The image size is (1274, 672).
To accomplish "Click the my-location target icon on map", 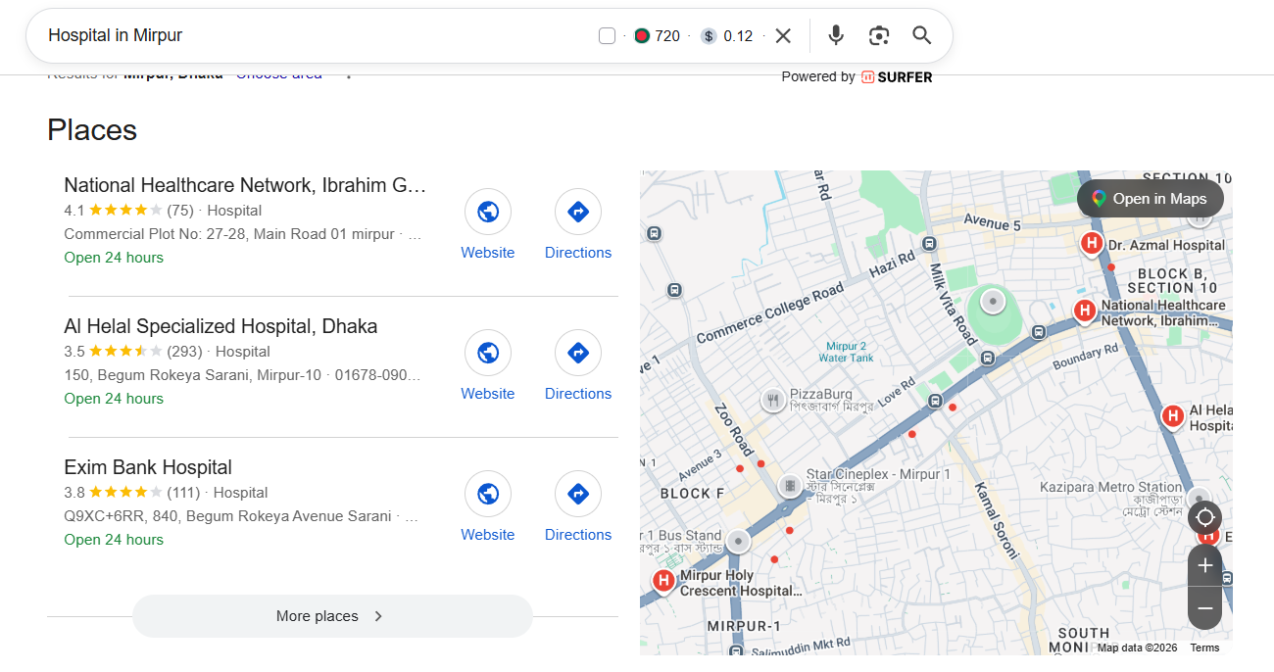I will click(x=1204, y=518).
